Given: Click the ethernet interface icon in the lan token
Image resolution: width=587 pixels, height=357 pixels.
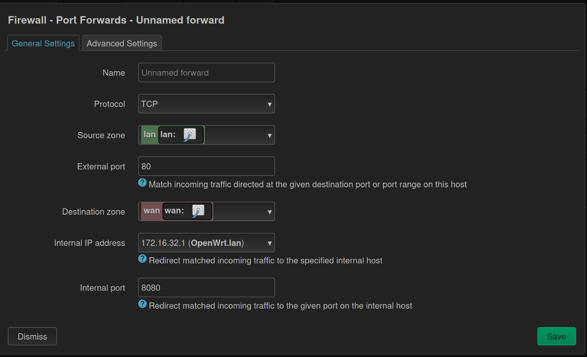Looking at the screenshot, I should [x=190, y=135].
